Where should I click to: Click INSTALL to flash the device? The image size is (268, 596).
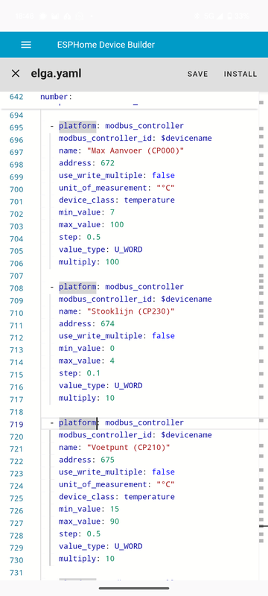[240, 74]
